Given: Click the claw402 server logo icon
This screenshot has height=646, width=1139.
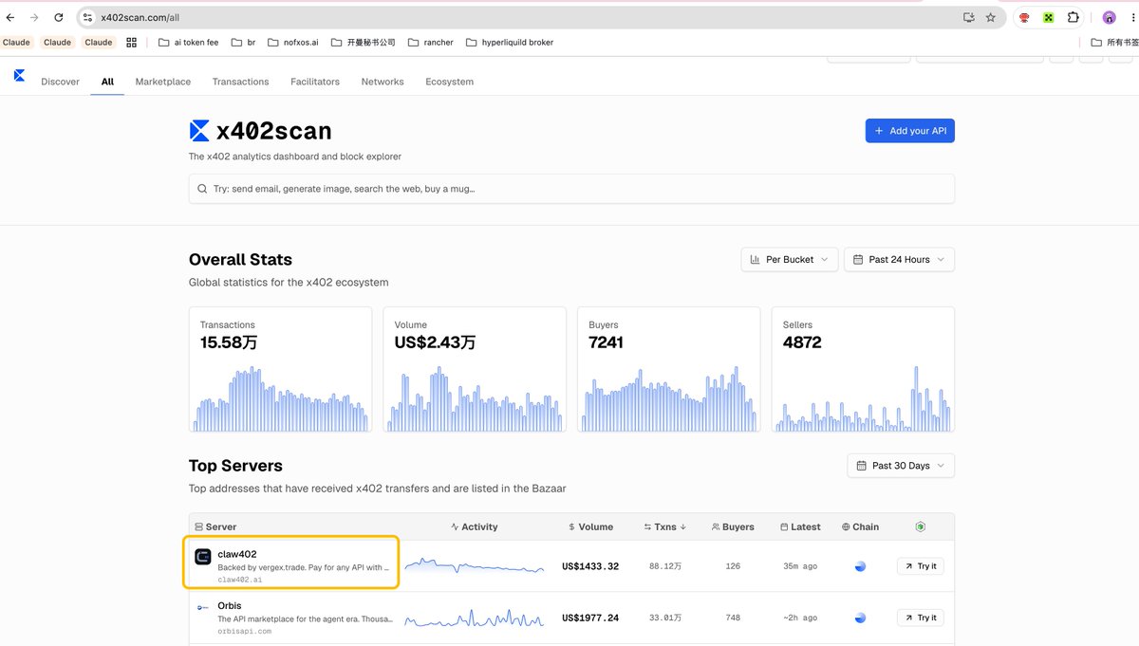Looking at the screenshot, I should (x=202, y=557).
